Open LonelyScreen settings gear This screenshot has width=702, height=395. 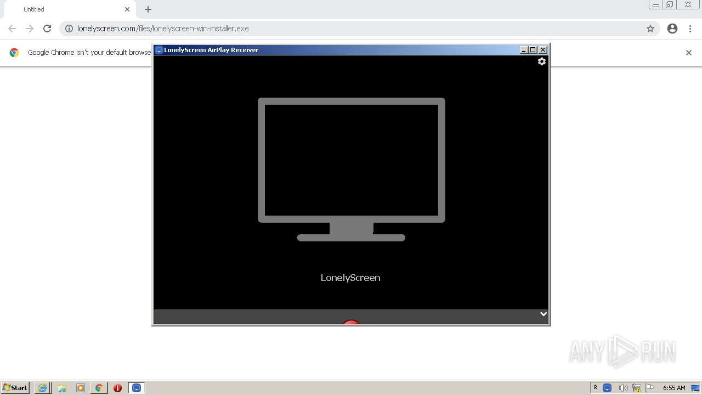(x=542, y=61)
